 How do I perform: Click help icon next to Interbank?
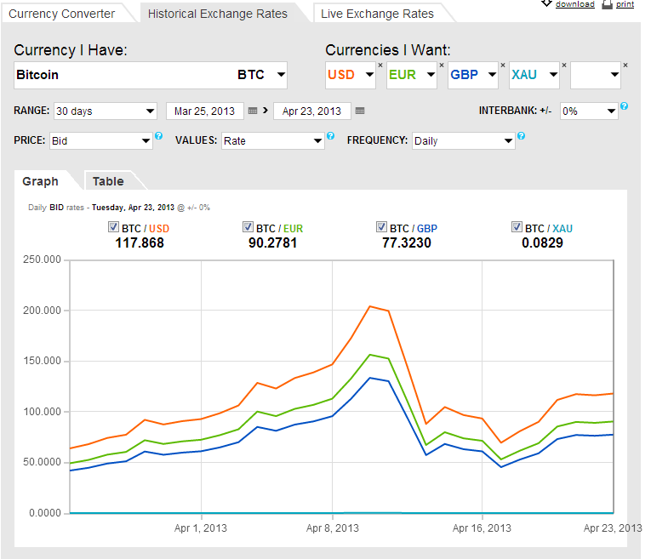point(625,106)
